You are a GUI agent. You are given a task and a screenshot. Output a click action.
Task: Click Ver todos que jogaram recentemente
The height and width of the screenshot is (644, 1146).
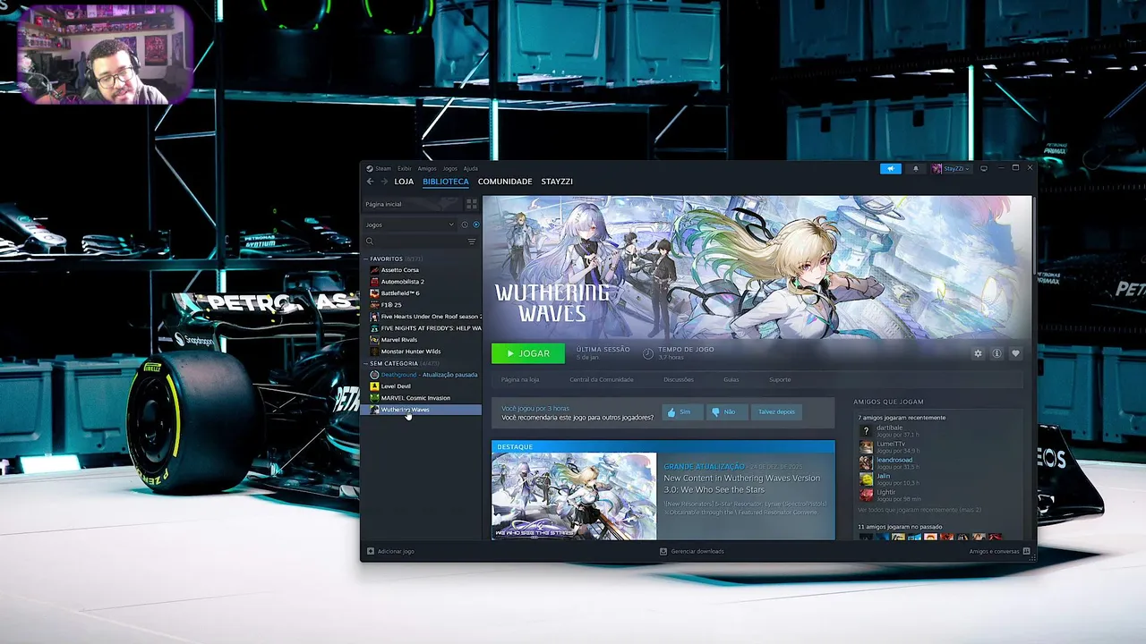coord(919,510)
